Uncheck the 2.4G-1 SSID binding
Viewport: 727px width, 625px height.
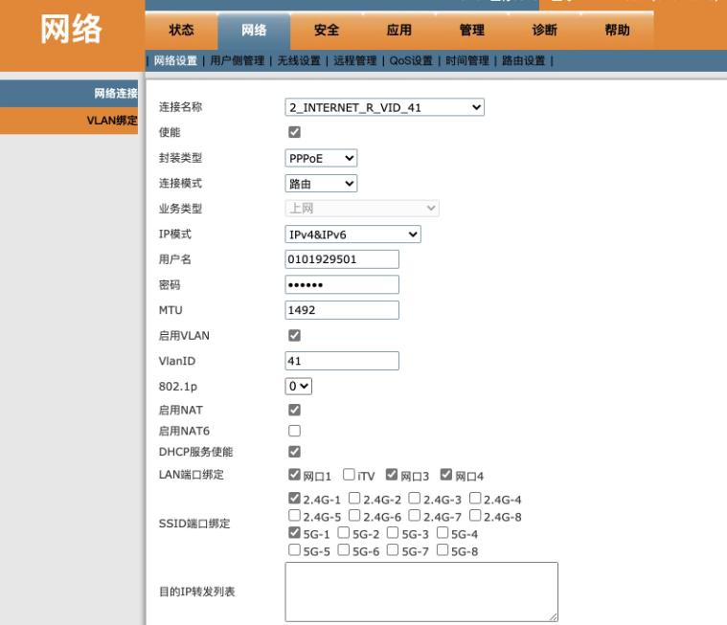click(294, 498)
